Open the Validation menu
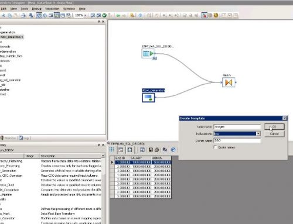The height and width of the screenshot is (224, 293). pos(52,9)
